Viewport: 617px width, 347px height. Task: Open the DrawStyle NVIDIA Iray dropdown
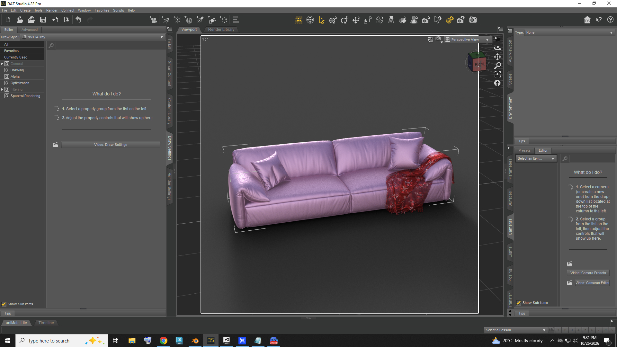pyautogui.click(x=93, y=37)
